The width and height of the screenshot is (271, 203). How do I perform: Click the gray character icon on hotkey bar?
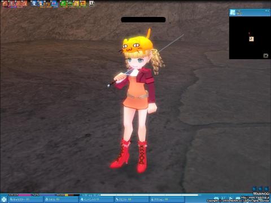92,3
